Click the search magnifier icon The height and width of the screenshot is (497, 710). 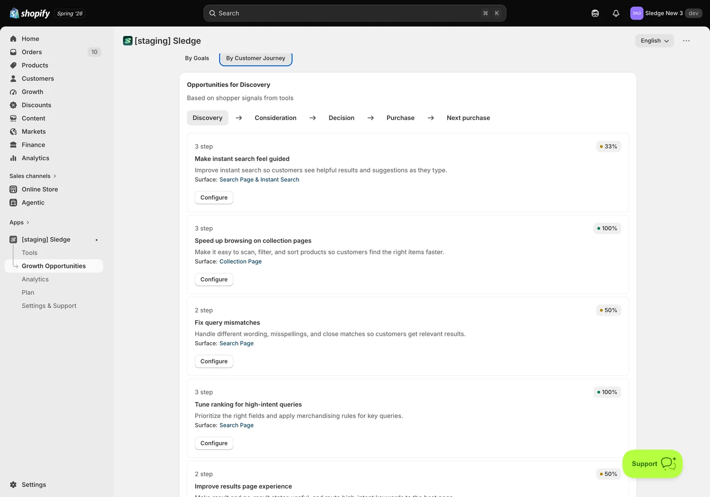coord(213,13)
